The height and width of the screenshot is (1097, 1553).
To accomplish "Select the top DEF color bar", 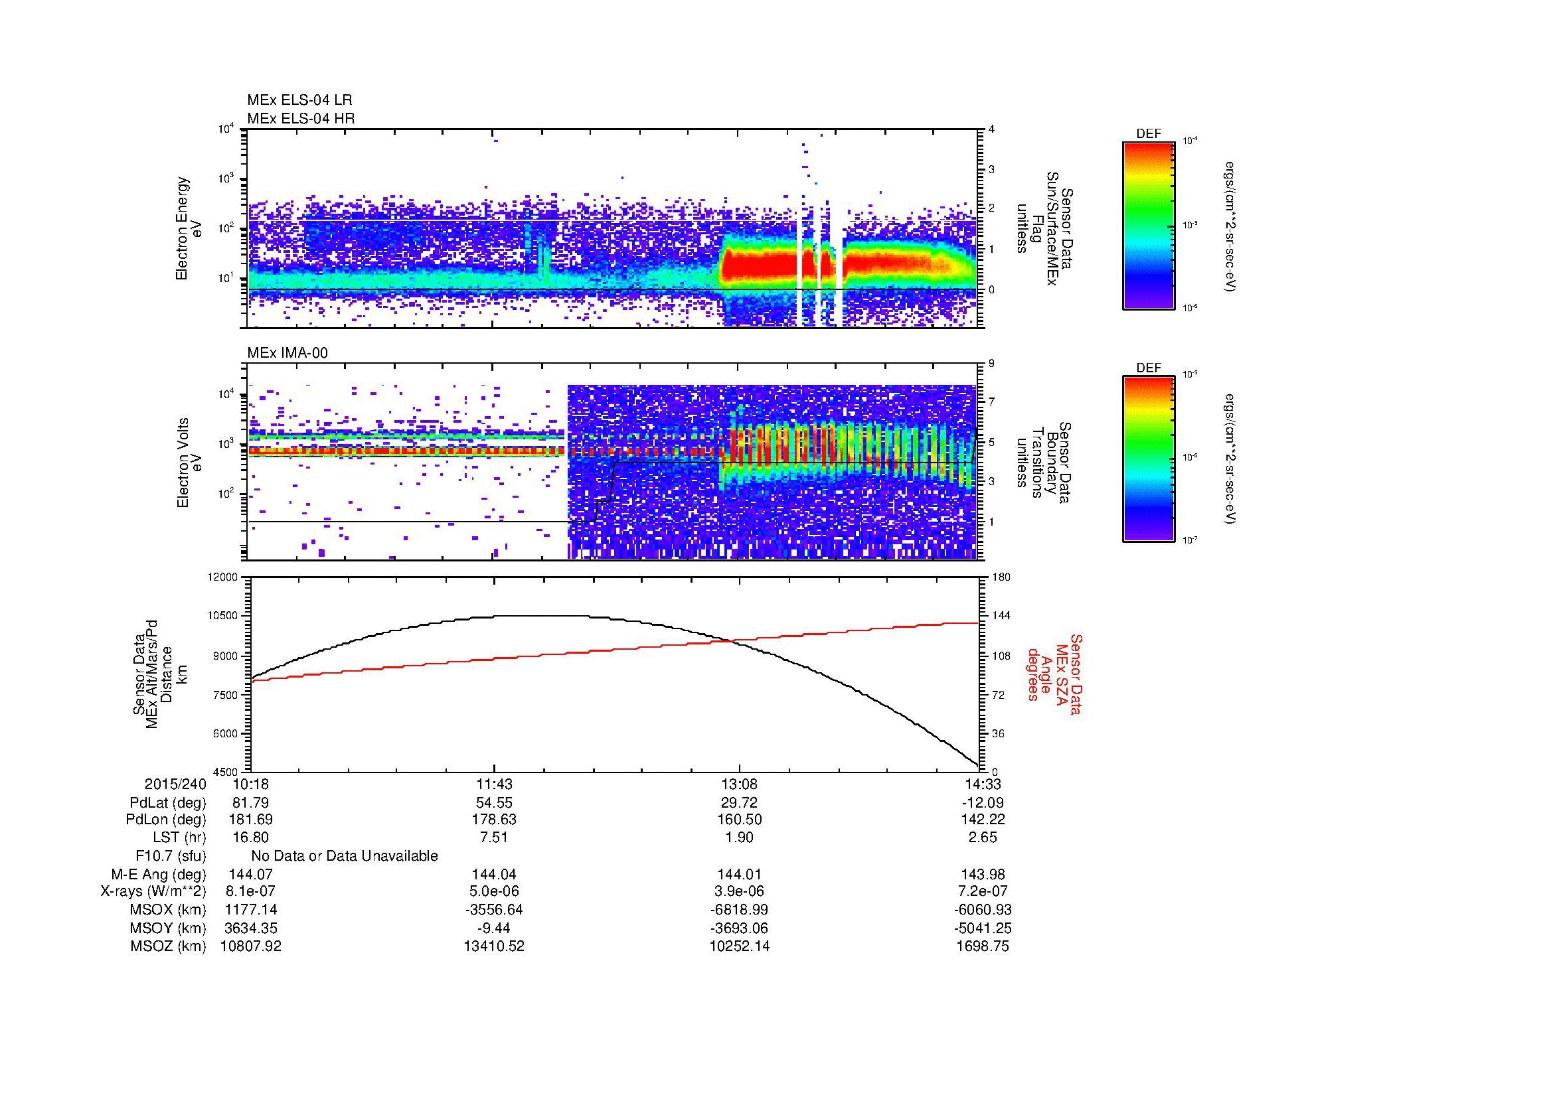I will [1148, 225].
